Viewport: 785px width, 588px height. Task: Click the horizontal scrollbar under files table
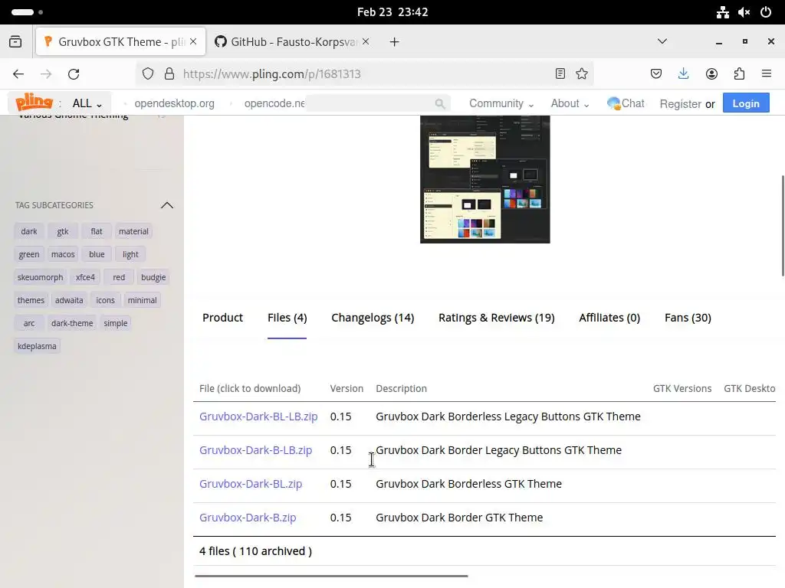[x=331, y=576]
